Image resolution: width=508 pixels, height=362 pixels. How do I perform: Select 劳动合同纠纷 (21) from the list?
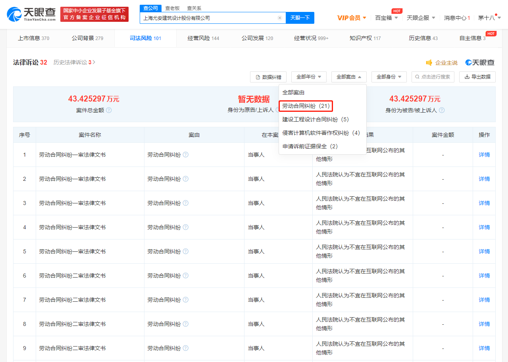tap(306, 106)
